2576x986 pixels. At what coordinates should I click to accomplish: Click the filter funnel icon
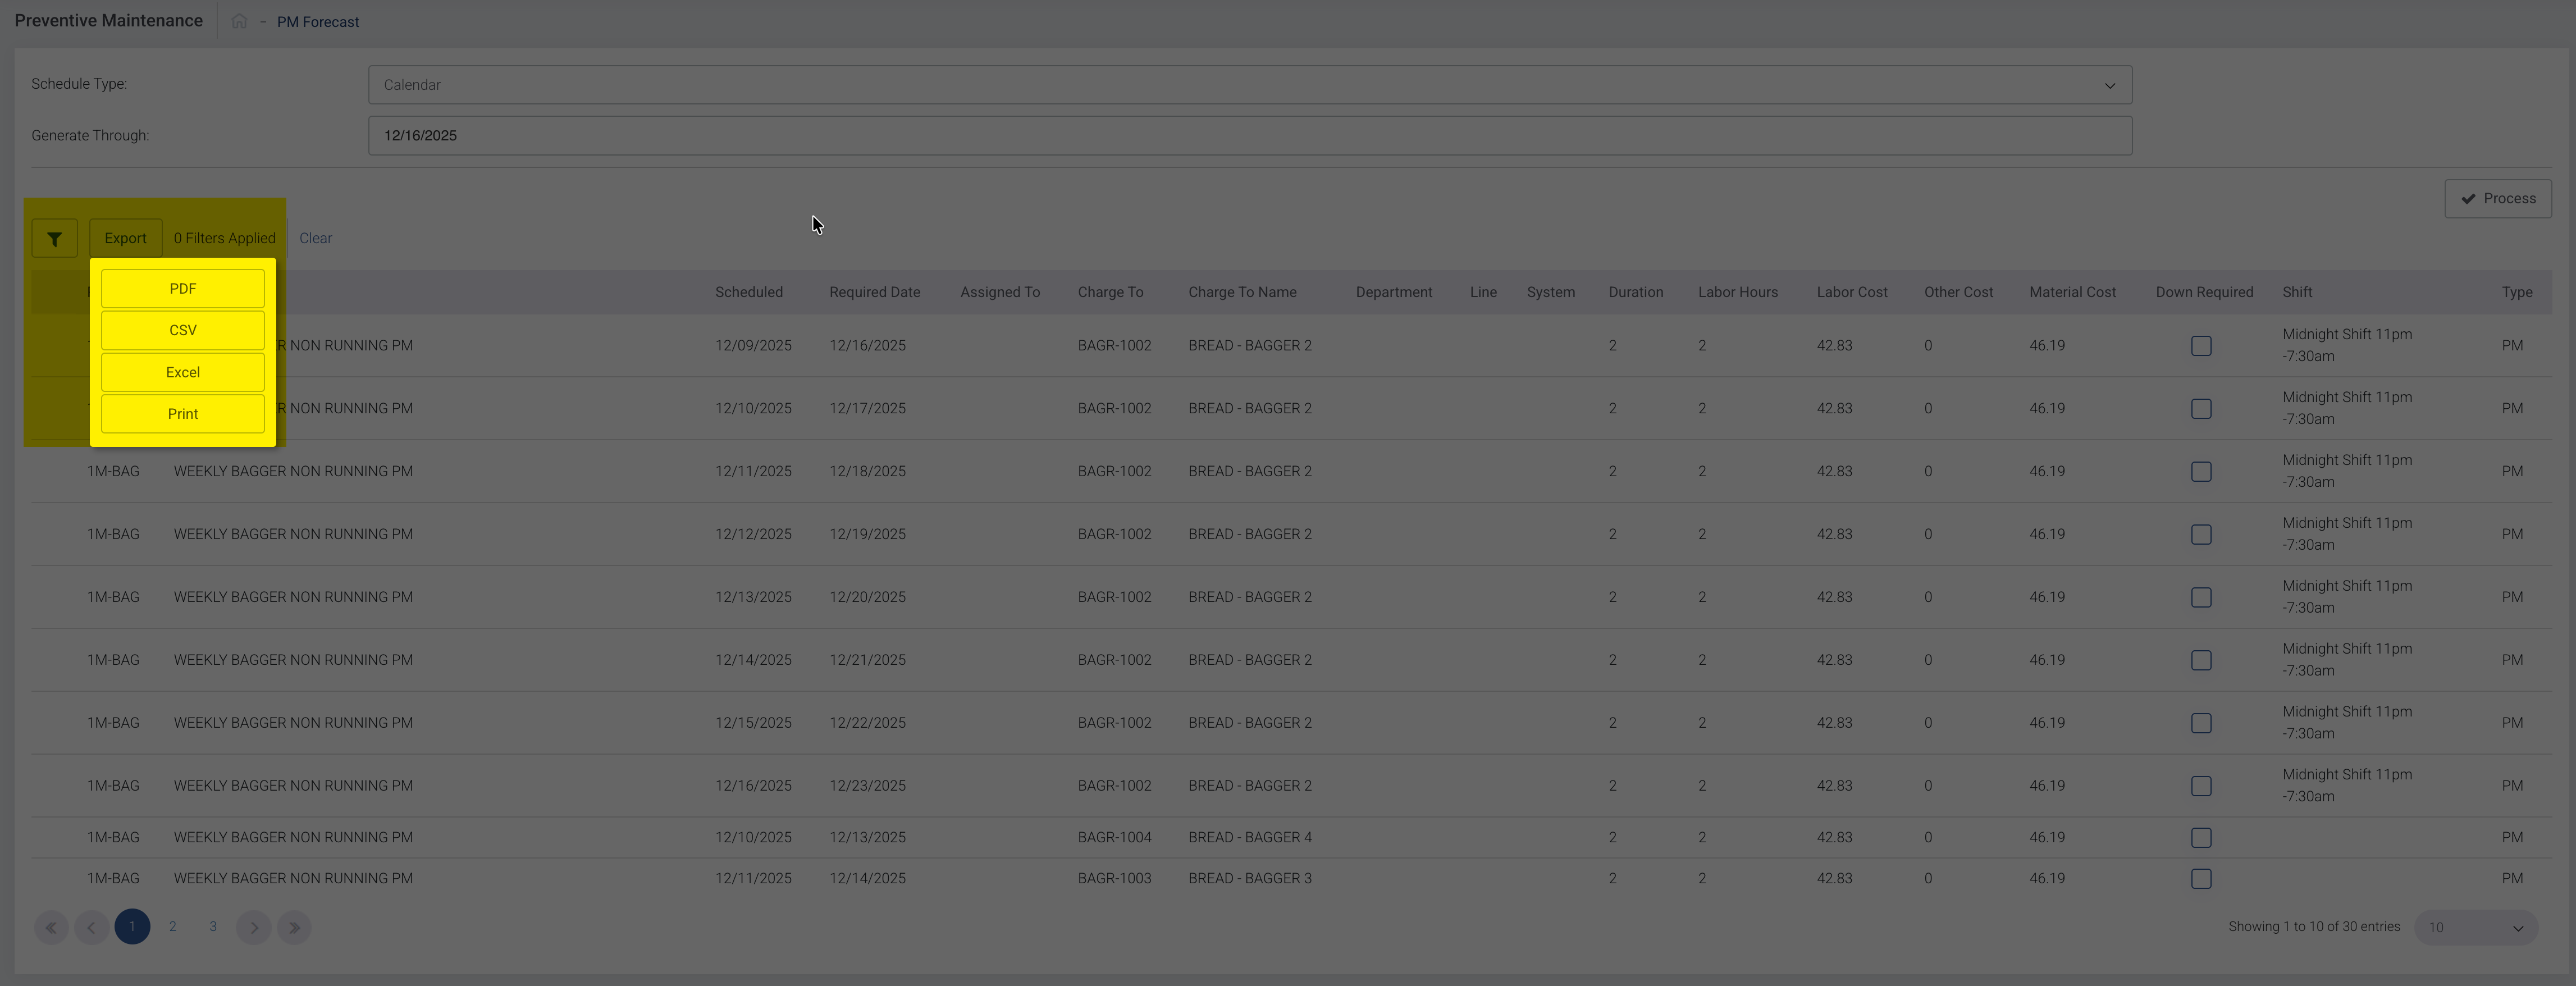coord(54,239)
